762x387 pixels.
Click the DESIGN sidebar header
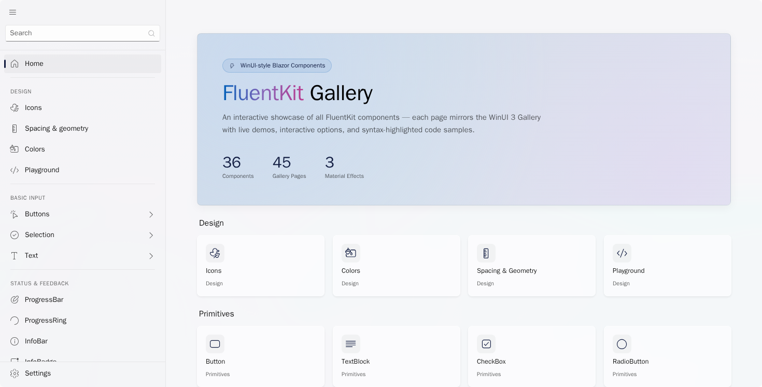click(x=21, y=92)
